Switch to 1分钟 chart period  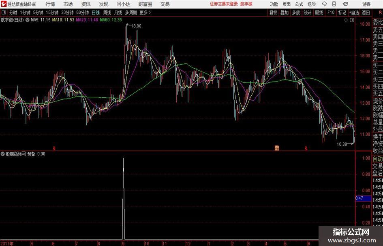[x=25, y=13]
